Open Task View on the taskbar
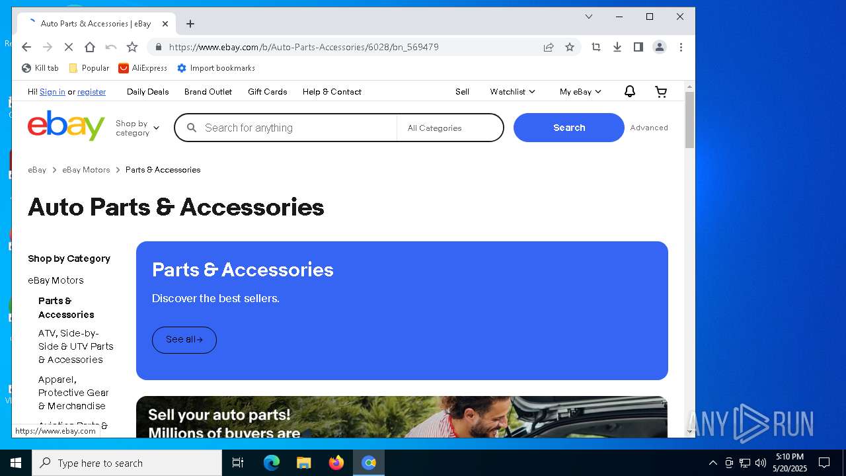 coord(238,463)
